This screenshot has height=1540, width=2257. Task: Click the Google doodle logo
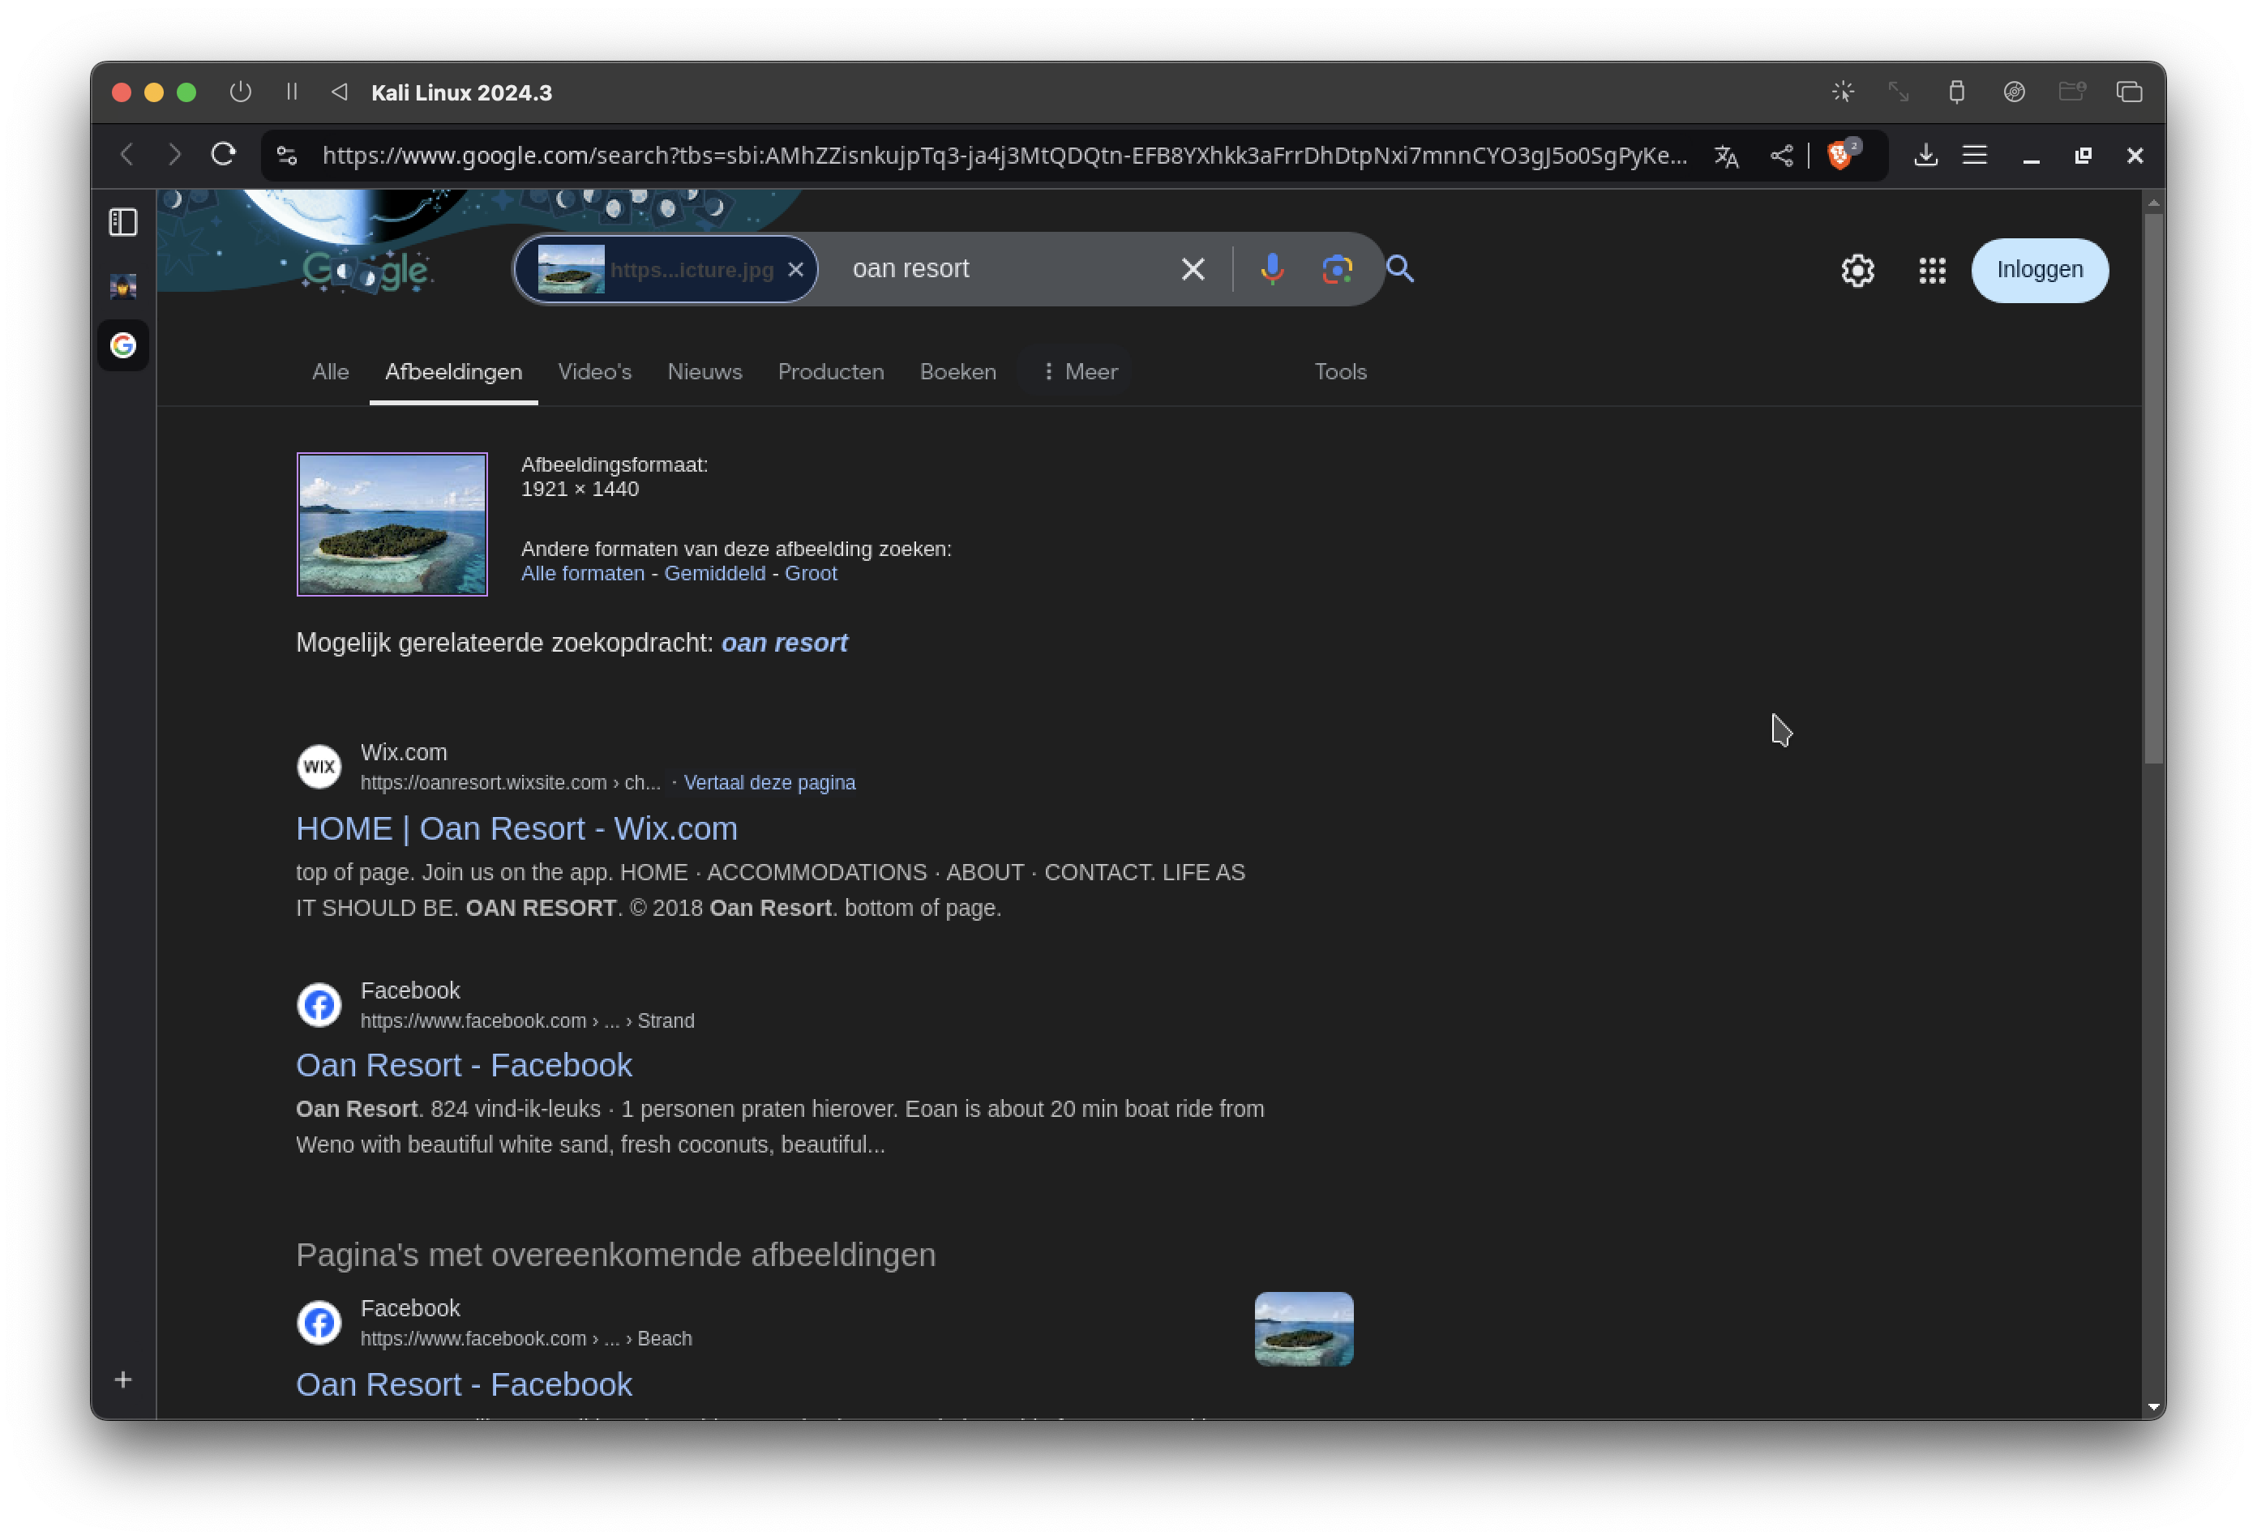[x=366, y=271]
